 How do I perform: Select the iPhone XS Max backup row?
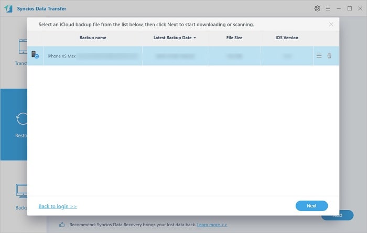click(x=173, y=56)
